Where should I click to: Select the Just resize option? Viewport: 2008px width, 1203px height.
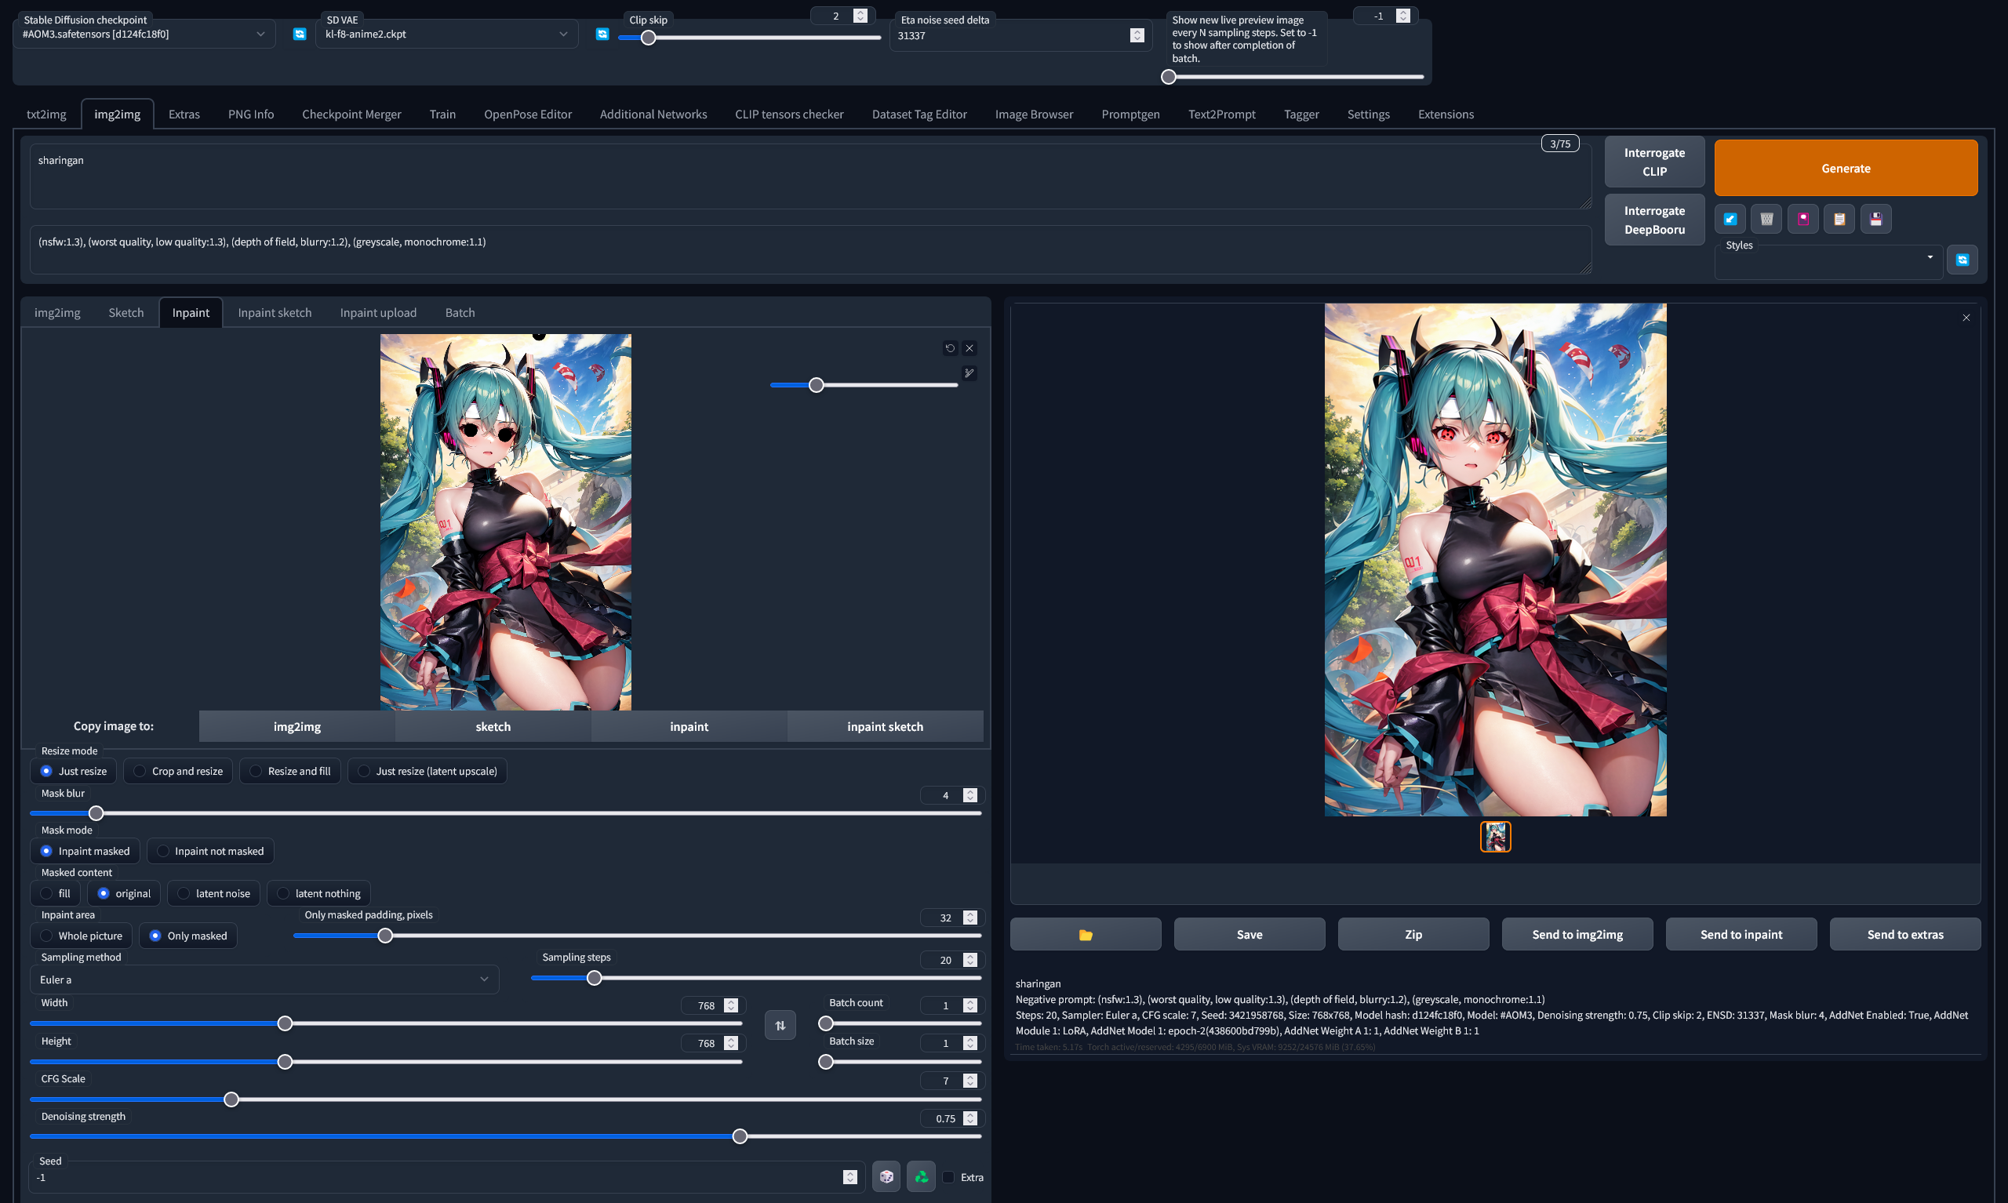pos(74,771)
